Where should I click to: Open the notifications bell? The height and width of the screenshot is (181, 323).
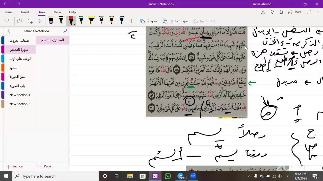coord(281,12)
